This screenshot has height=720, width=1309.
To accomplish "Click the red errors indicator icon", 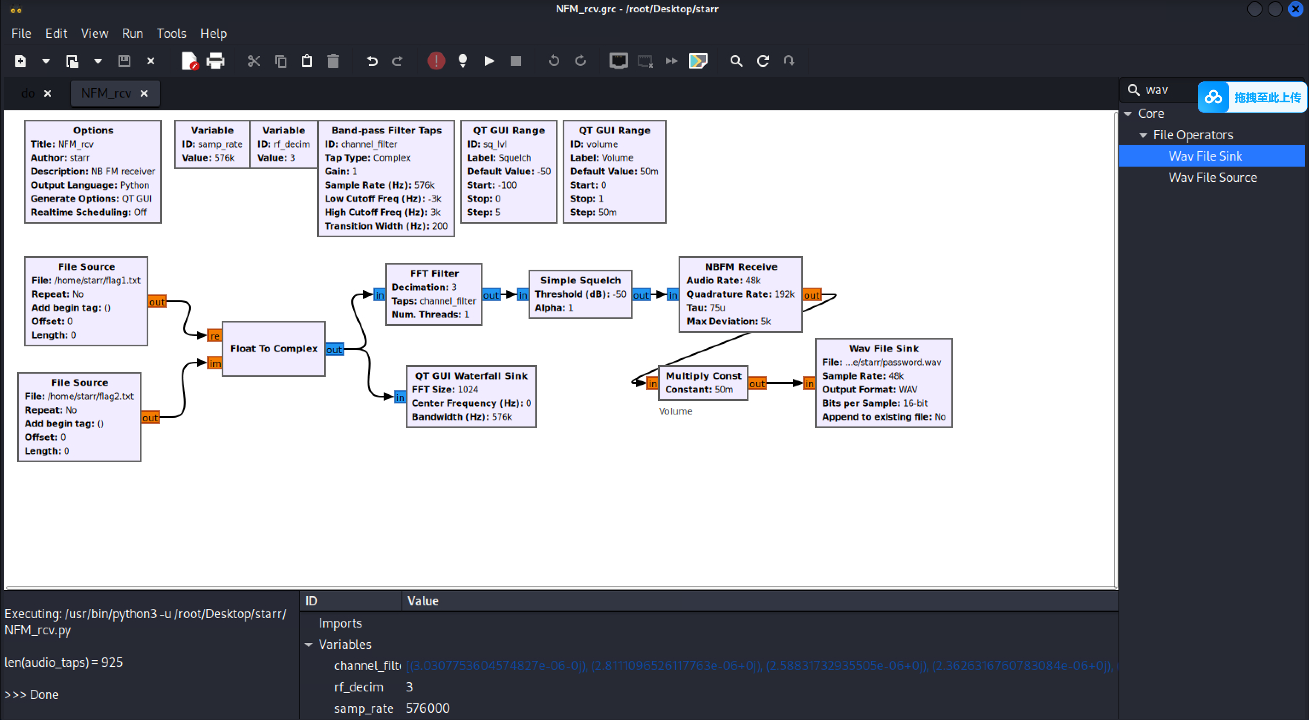I will point(436,61).
